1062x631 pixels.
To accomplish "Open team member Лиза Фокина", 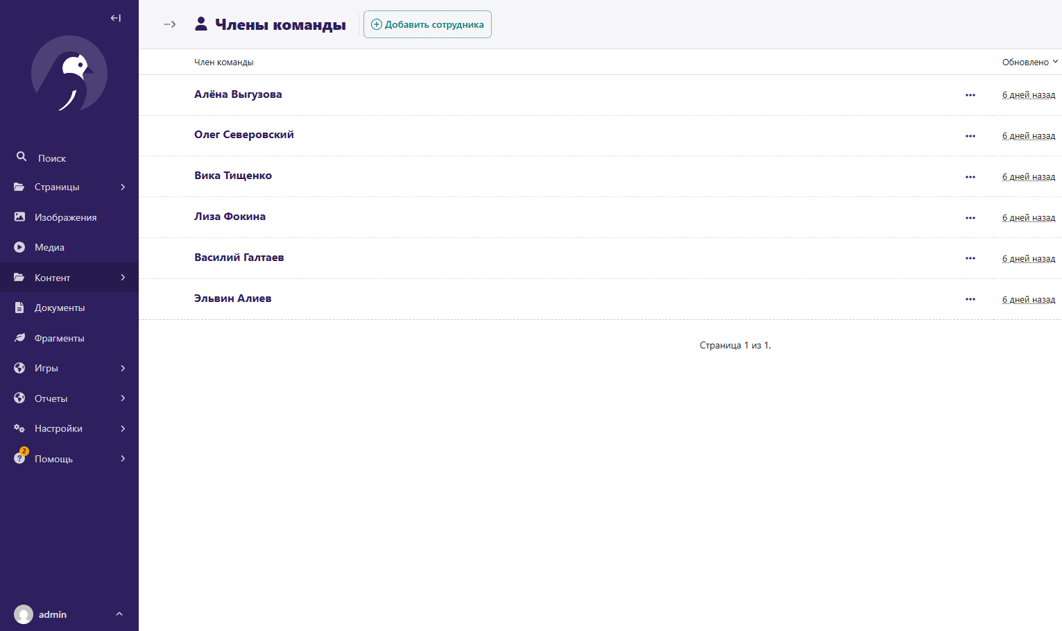I will 230,217.
